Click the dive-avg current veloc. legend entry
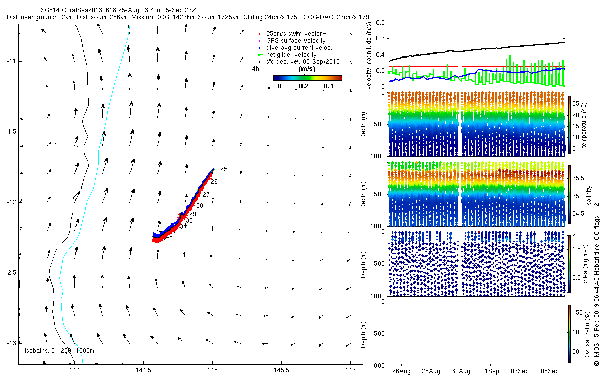604x377 pixels. pos(294,47)
